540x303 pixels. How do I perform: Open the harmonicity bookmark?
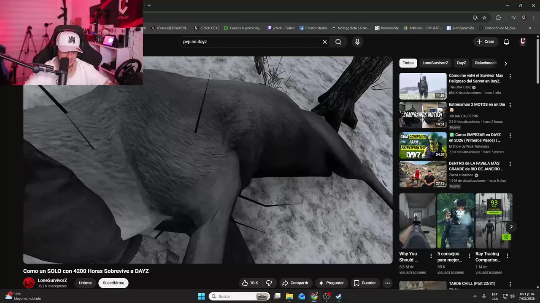pyautogui.click(x=386, y=28)
